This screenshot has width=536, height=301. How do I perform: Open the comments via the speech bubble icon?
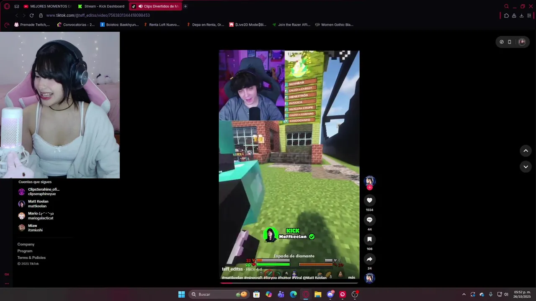(369, 220)
